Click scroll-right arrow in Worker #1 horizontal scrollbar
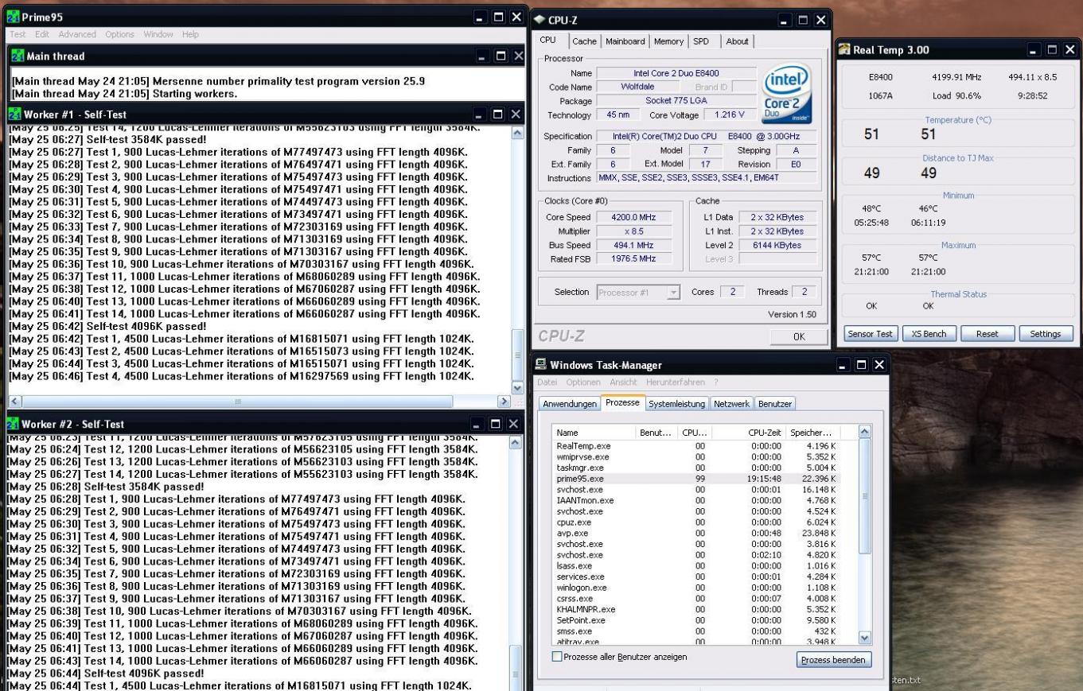The image size is (1083, 691). click(x=504, y=402)
